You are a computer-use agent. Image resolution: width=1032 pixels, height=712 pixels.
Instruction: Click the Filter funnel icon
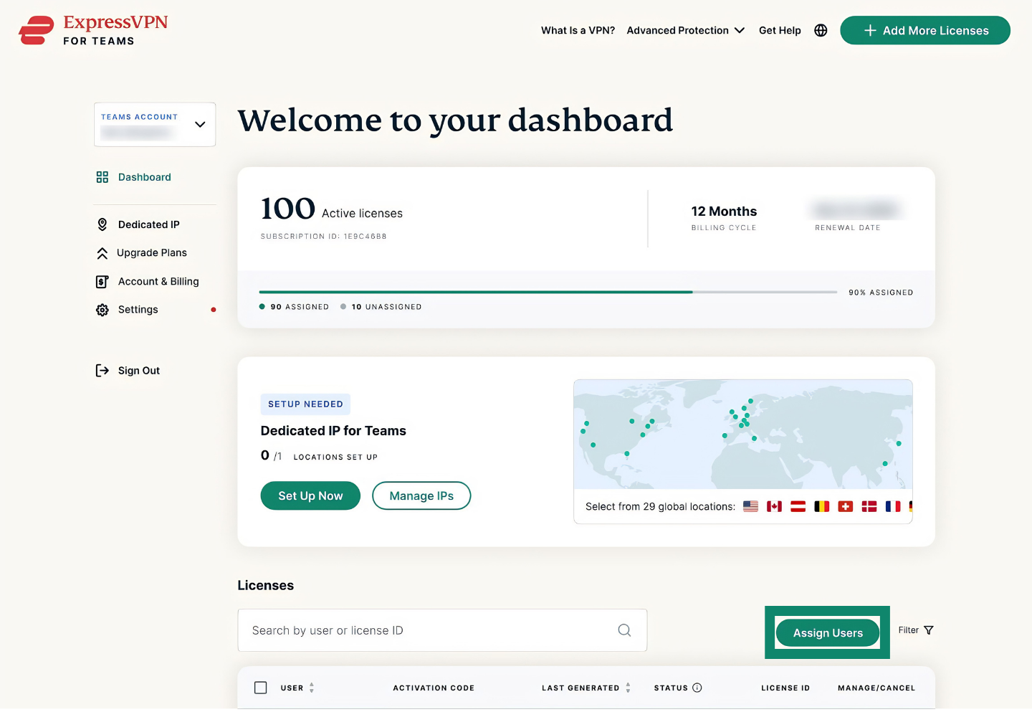(929, 630)
